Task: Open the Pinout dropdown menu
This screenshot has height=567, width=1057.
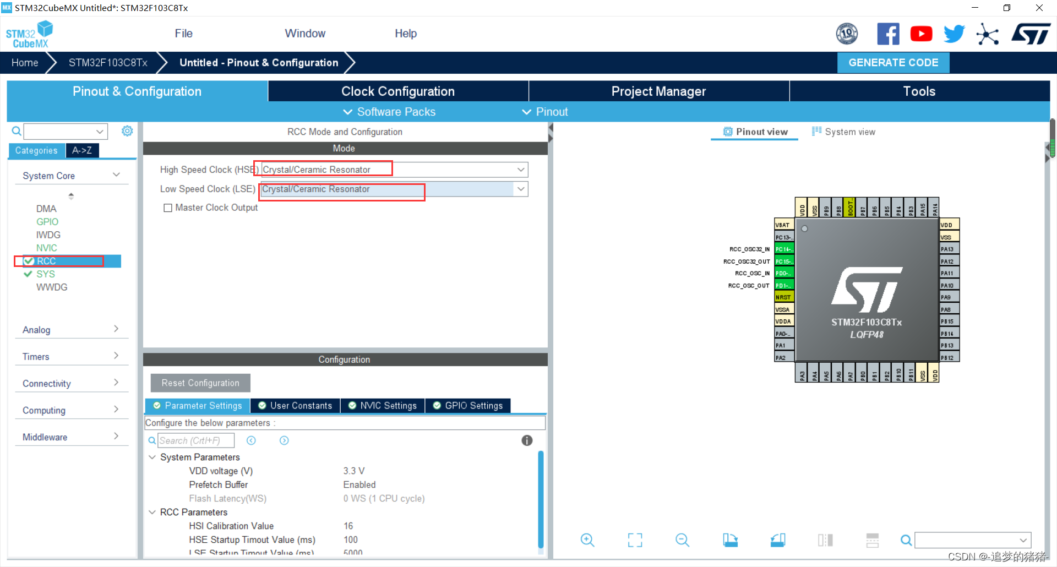Action: pos(545,112)
